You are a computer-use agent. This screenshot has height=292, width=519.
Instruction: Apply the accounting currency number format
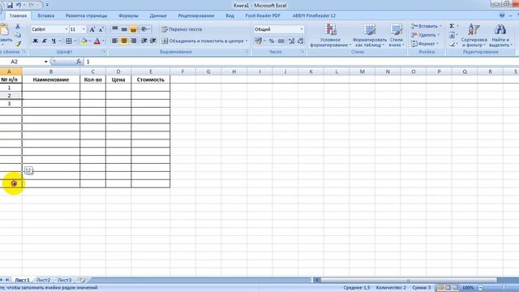pyautogui.click(x=258, y=41)
